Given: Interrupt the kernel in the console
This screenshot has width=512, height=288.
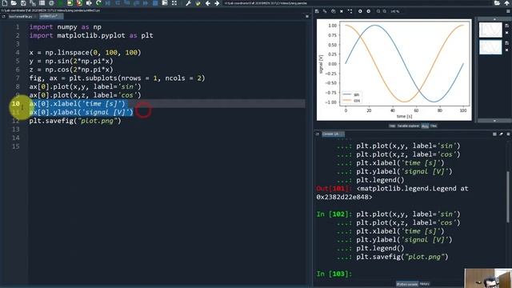Looking at the screenshot, I should pyautogui.click(x=494, y=134).
